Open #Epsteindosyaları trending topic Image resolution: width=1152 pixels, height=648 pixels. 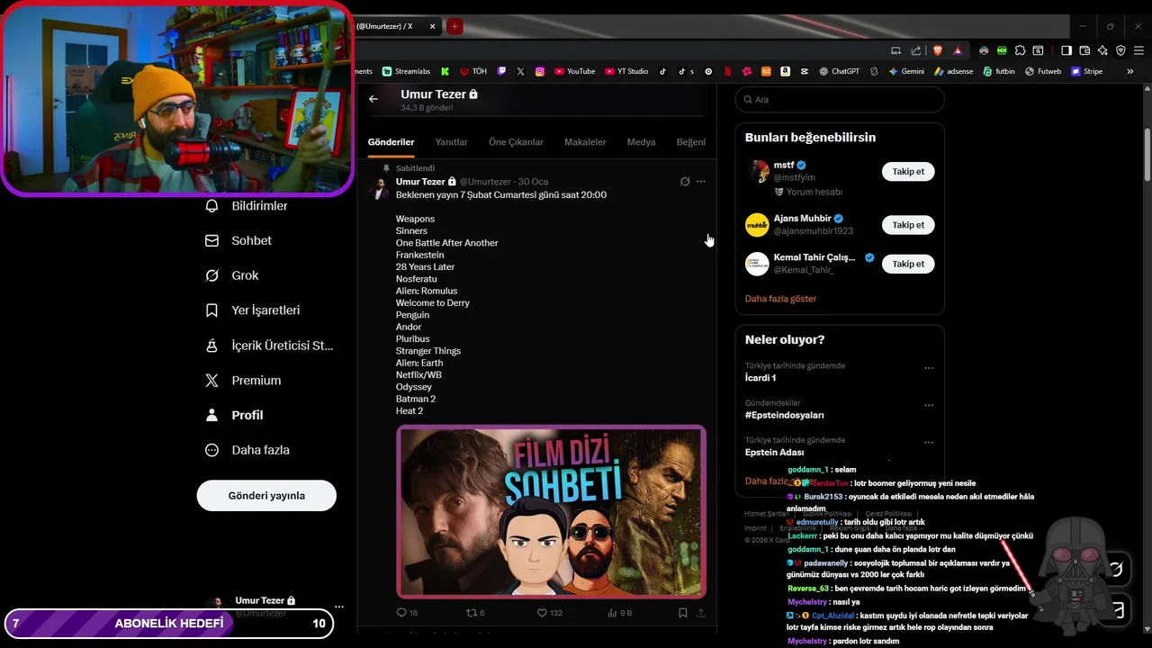784,415
